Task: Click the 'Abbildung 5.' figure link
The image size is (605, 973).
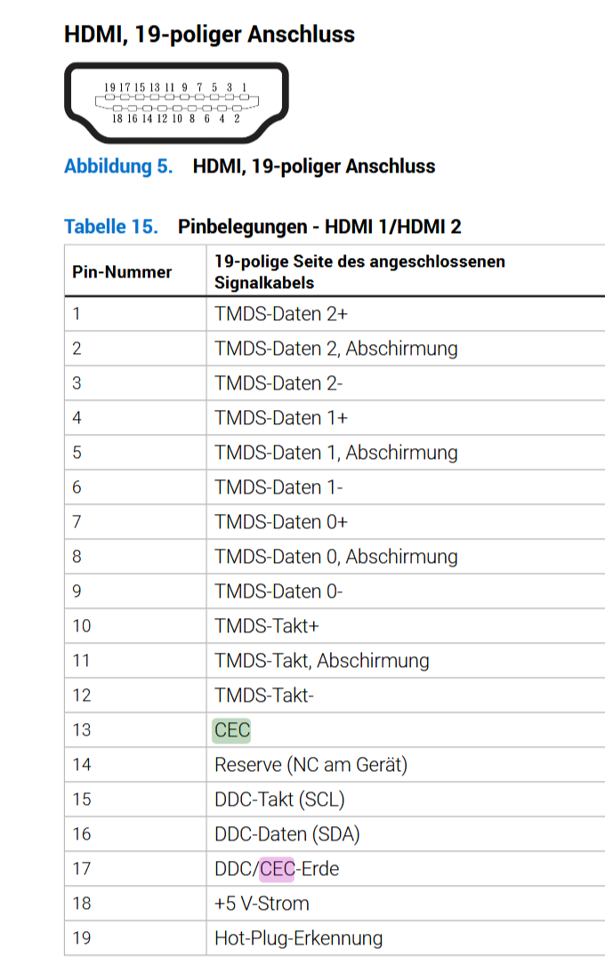Action: [118, 166]
